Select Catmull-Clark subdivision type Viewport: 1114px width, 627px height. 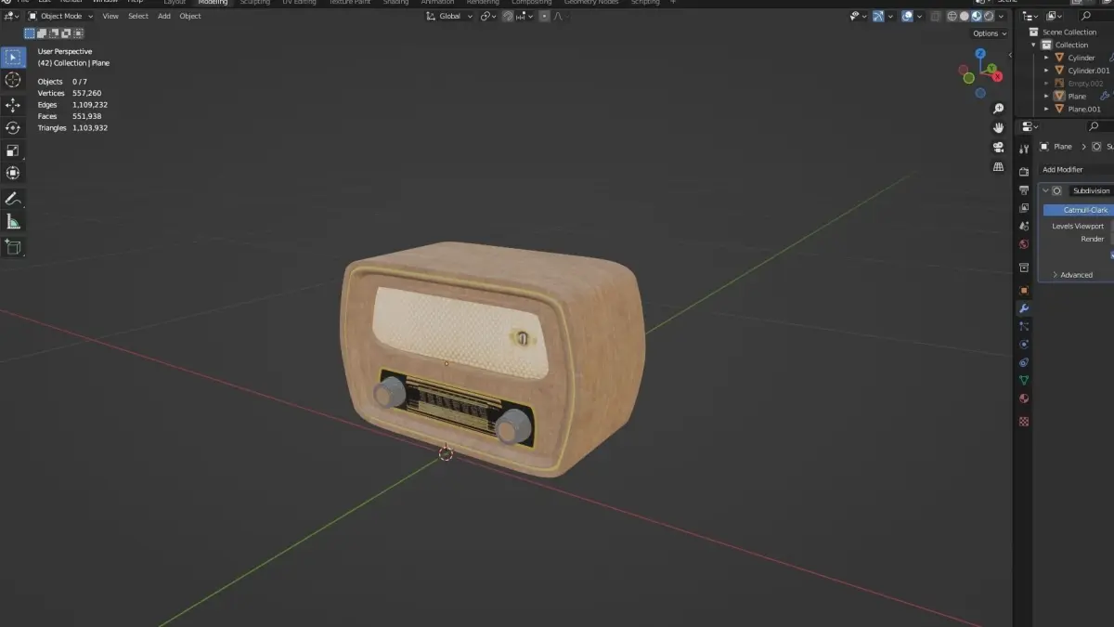1079,210
